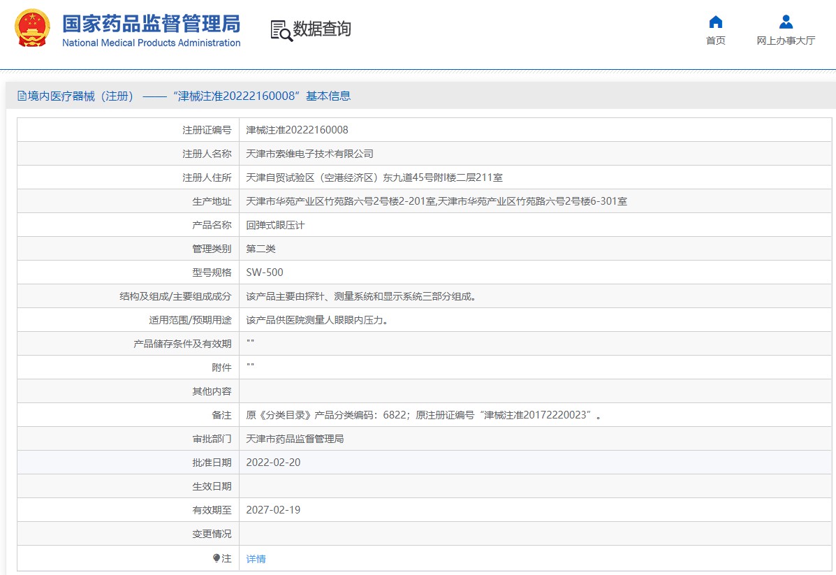
Task: Click the 天津市药品监督管理局 approval department value
Action: [295, 439]
